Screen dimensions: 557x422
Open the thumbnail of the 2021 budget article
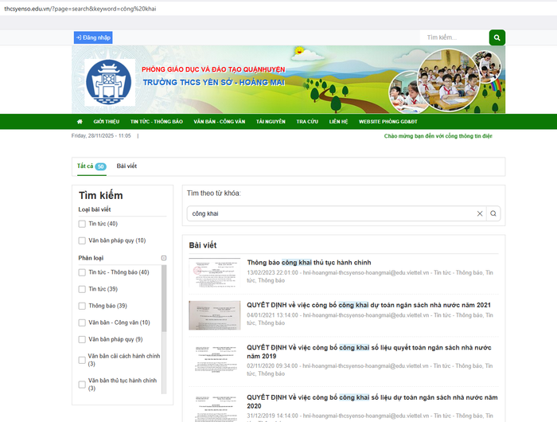point(215,315)
